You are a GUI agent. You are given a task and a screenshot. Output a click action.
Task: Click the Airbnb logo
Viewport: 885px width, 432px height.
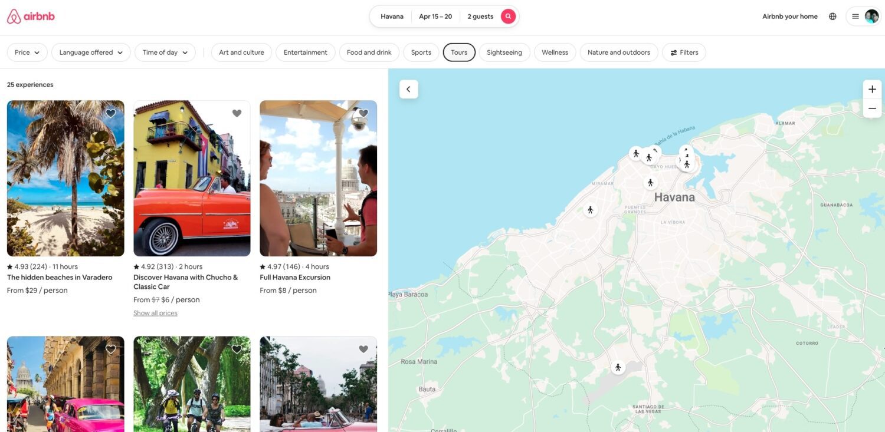click(30, 16)
